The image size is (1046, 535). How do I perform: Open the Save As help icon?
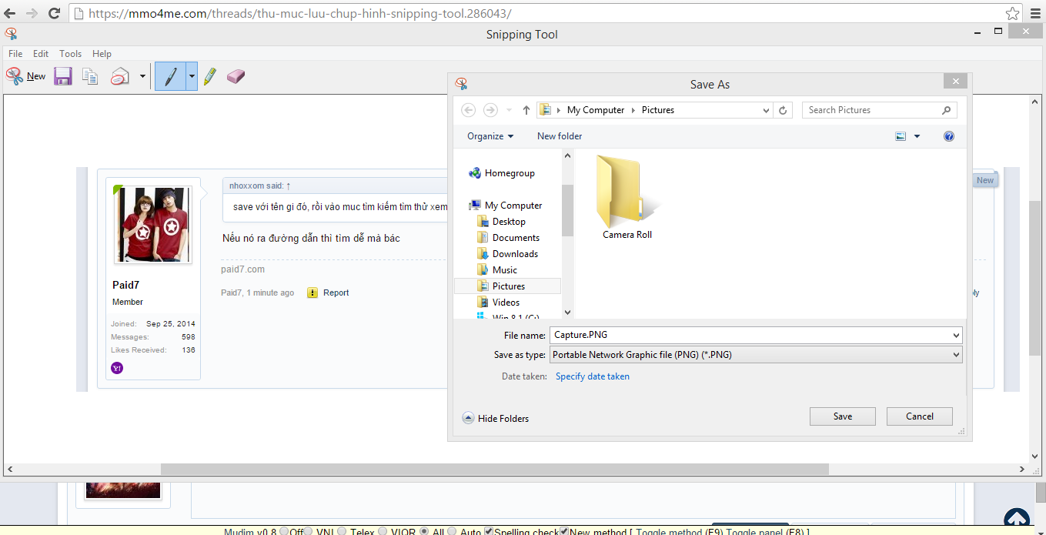click(x=948, y=136)
